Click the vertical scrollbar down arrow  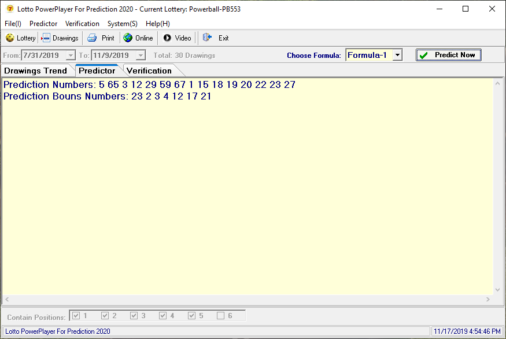(x=497, y=290)
